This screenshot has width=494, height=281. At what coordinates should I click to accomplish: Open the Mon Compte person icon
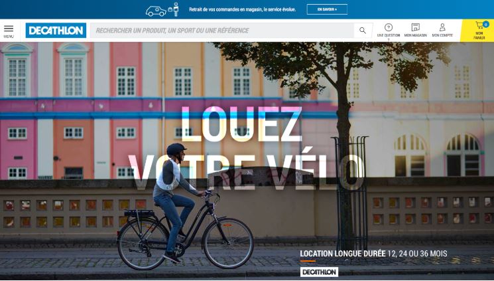(x=442, y=27)
